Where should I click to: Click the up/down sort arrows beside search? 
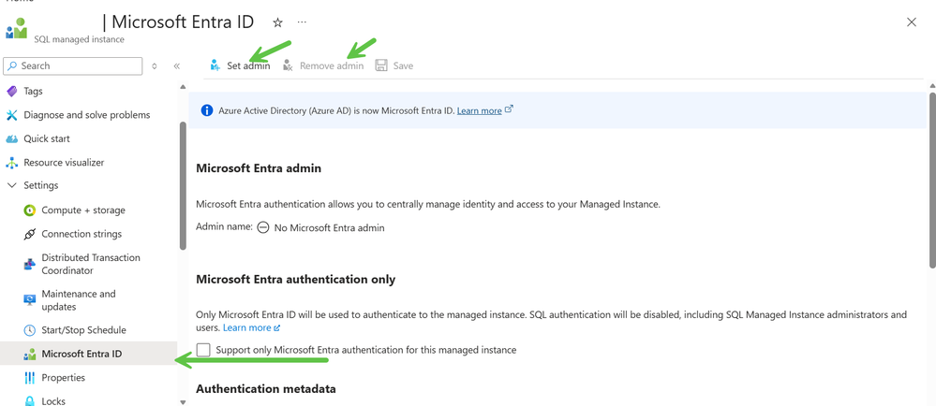(x=155, y=66)
